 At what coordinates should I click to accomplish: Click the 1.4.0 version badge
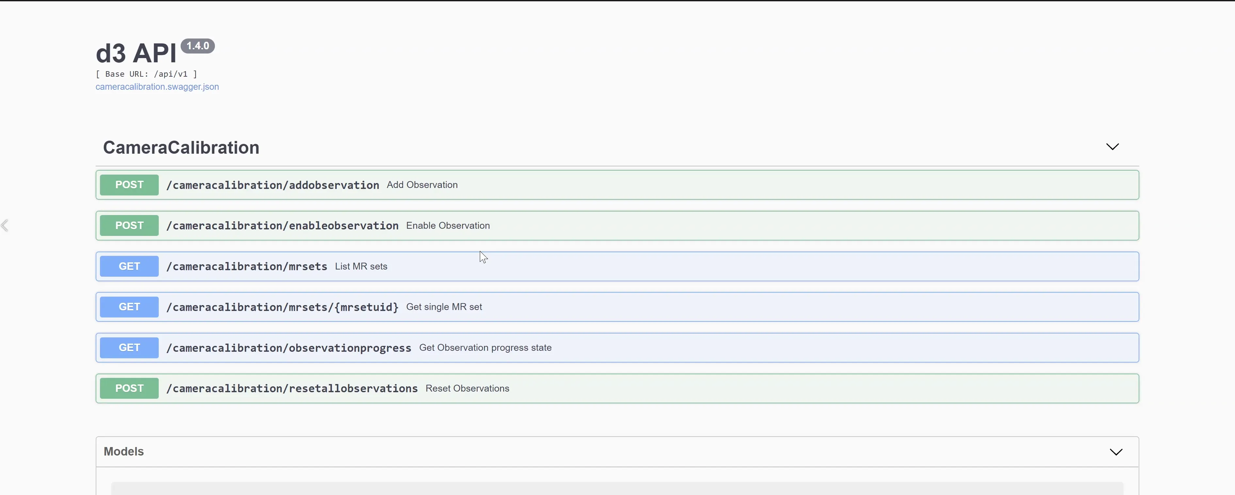click(198, 45)
